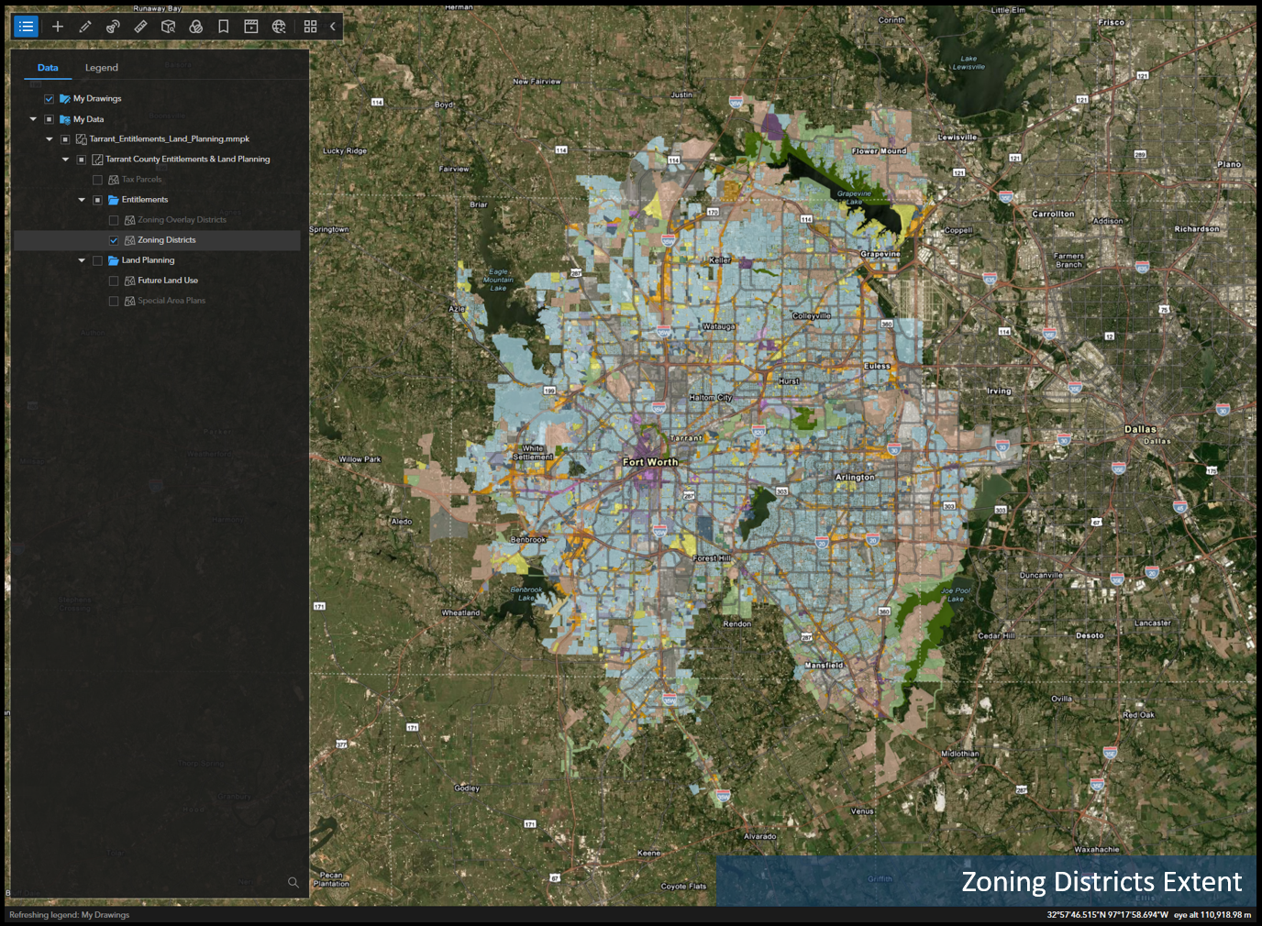Select the drawing pencil tool
1262x926 pixels.
click(x=85, y=27)
